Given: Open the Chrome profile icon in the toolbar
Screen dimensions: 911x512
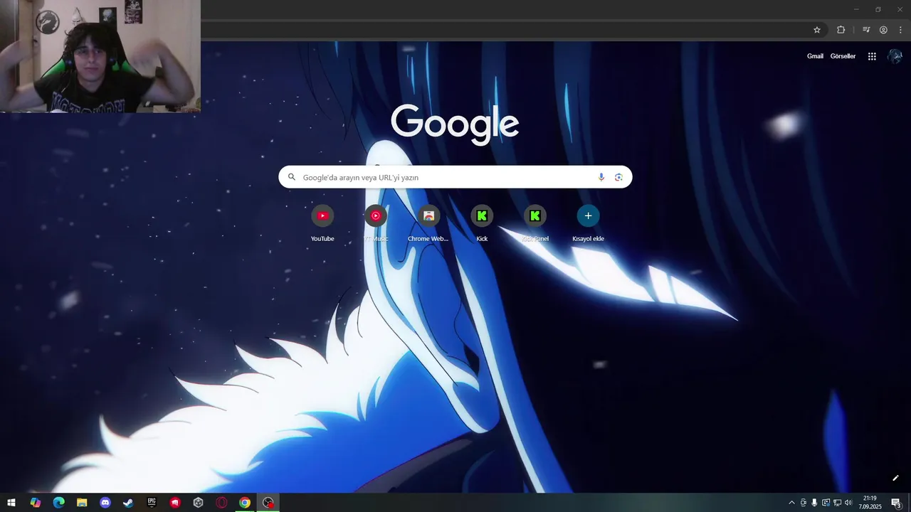Looking at the screenshot, I should click(883, 30).
